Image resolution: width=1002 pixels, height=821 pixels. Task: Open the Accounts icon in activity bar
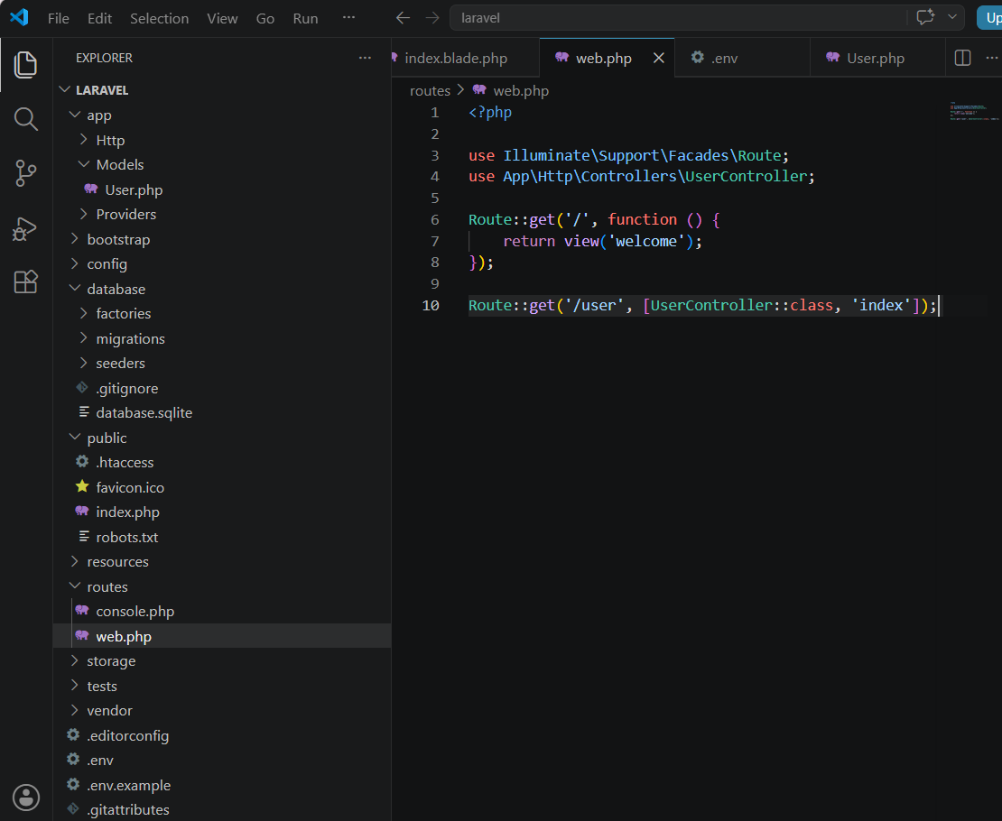pos(25,798)
